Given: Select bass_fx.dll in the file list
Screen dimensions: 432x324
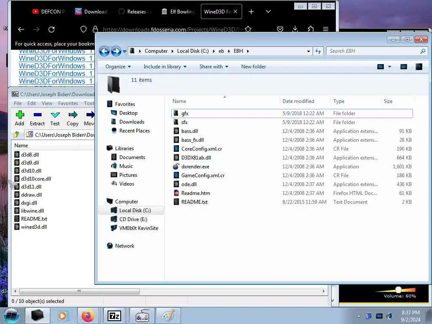Looking at the screenshot, I should click(292, 140).
